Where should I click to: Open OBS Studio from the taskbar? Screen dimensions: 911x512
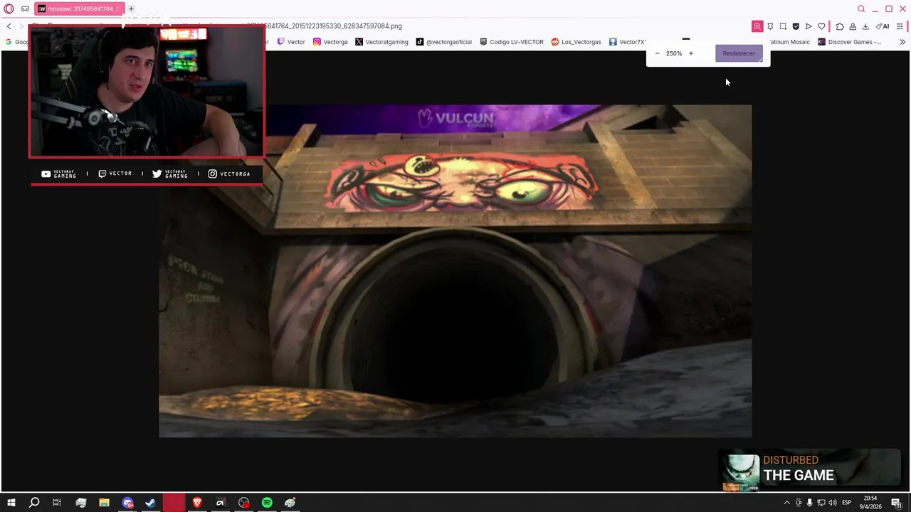244,503
